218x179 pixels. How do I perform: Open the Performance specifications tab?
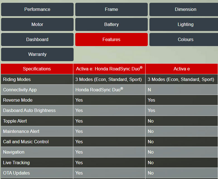(x=37, y=9)
